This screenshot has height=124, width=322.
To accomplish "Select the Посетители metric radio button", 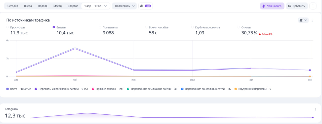I will coord(100,27).
